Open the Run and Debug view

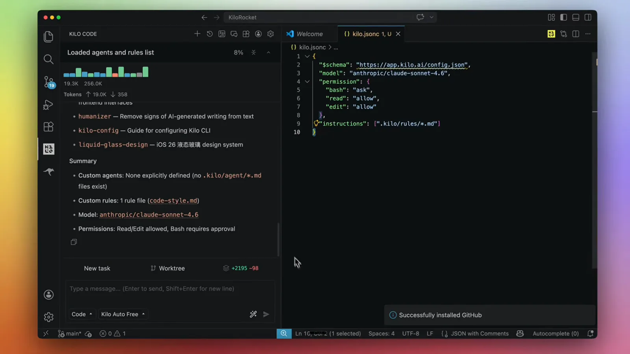(48, 105)
